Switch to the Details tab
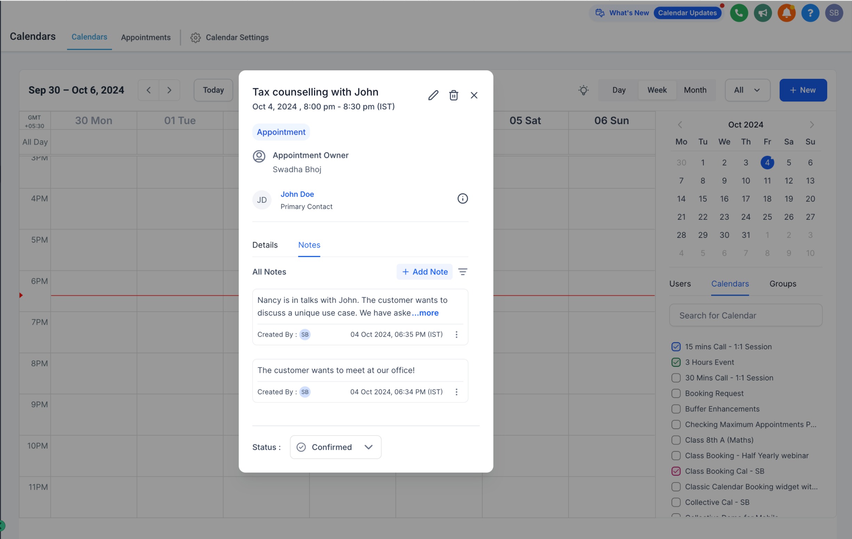Image resolution: width=852 pixels, height=539 pixels. pyautogui.click(x=265, y=245)
